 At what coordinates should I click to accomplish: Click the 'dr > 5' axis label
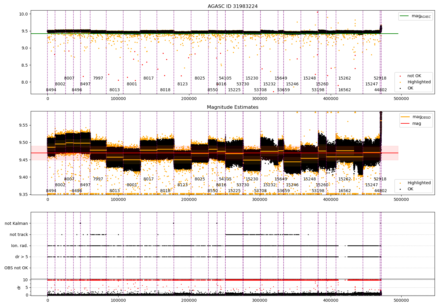[22, 257]
